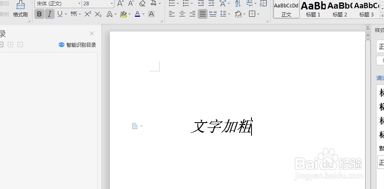This screenshot has width=384, height=189.
Task: Apply subscript X₂ formatting
Action: [98, 14]
